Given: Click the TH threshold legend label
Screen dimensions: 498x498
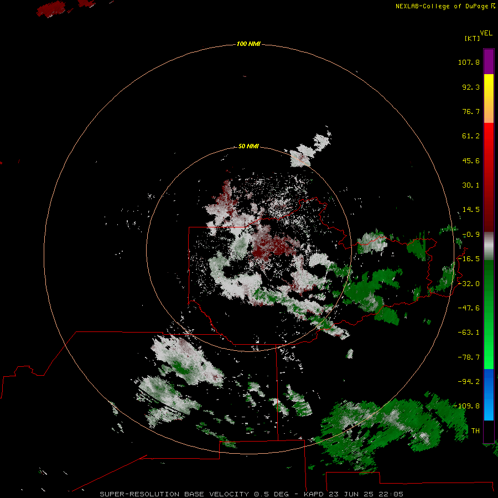Looking at the screenshot, I should (x=475, y=431).
